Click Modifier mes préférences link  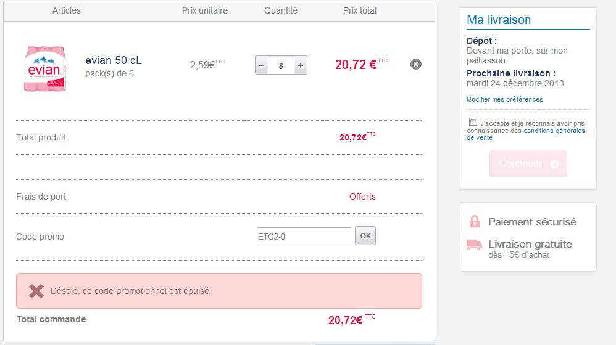coord(505,99)
